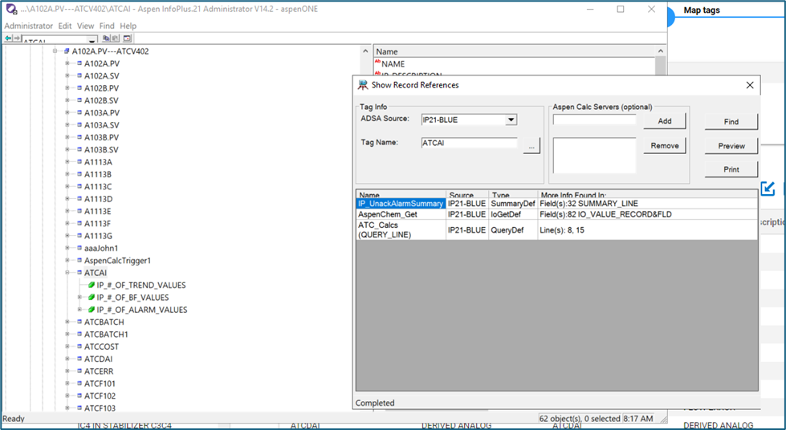
Task: Expand the ATCDAI record node
Action: click(x=67, y=359)
